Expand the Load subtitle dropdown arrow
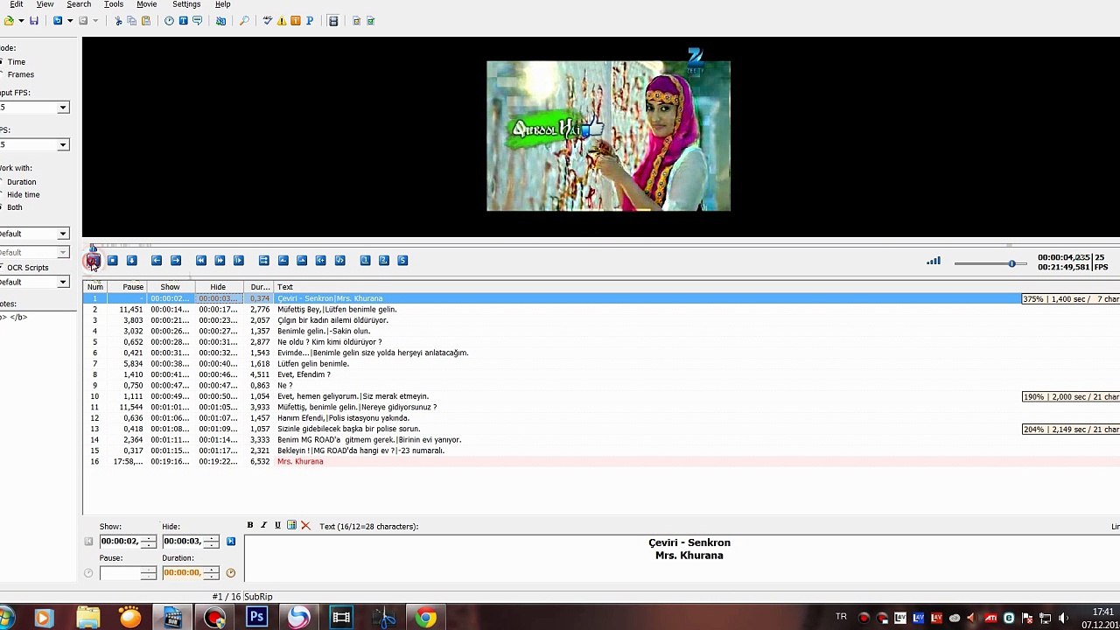 (20, 21)
